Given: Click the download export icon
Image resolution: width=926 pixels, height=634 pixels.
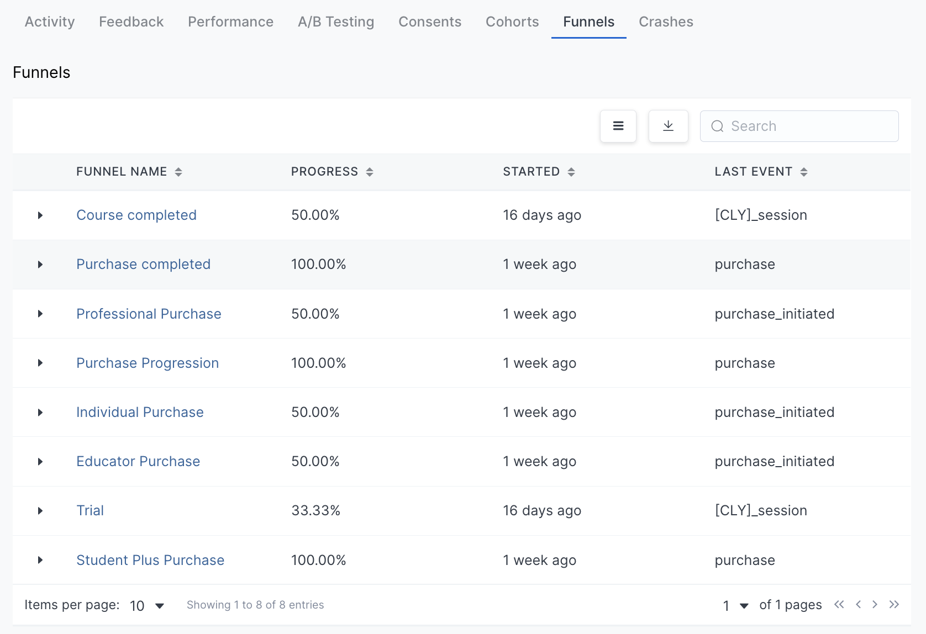Looking at the screenshot, I should click(668, 126).
